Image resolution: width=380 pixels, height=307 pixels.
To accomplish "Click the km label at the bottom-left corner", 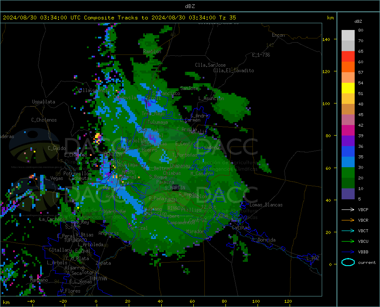I will coord(6,302).
